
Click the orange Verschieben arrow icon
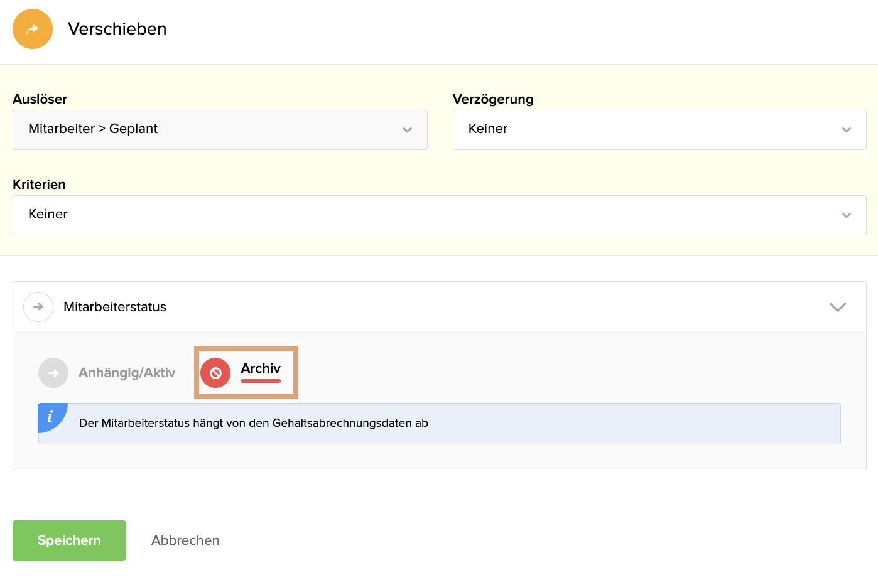(x=33, y=29)
